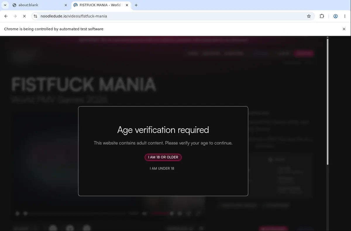The height and width of the screenshot is (231, 351).
Task: Go forward to next page
Action: [15, 16]
